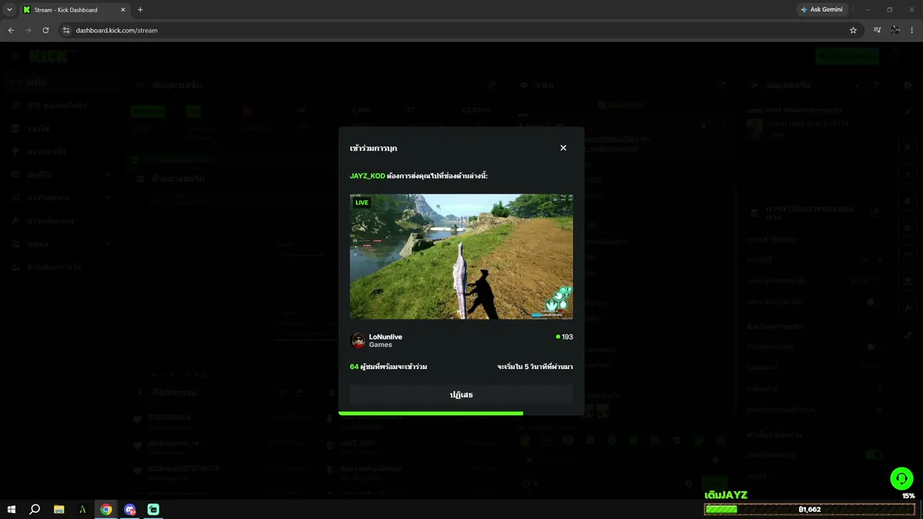Open a new browser tab
This screenshot has width=923, height=519.
(x=140, y=10)
